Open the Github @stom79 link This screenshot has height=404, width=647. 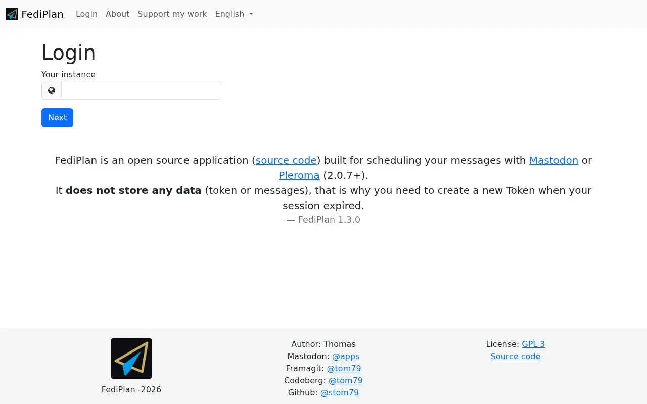click(x=340, y=393)
